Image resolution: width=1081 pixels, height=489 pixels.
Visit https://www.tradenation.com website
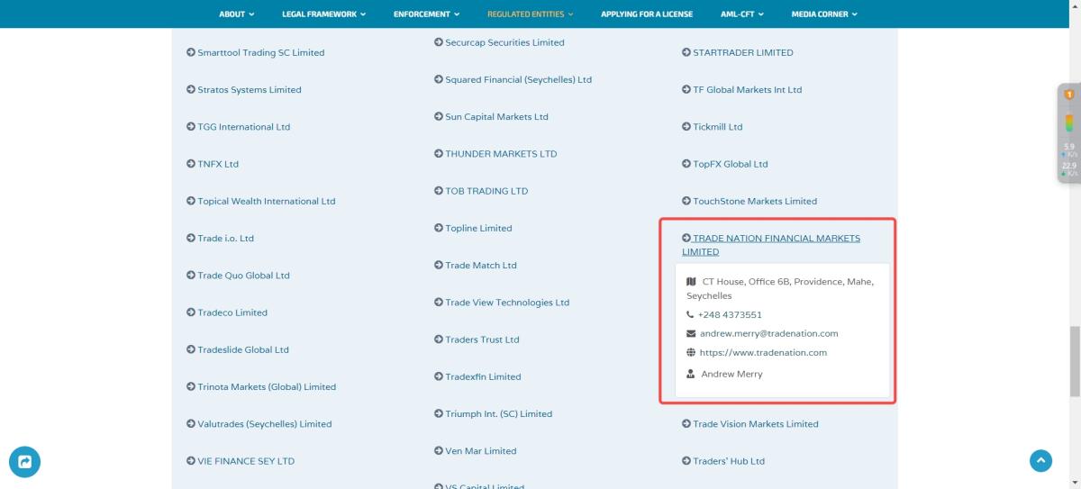pos(763,353)
